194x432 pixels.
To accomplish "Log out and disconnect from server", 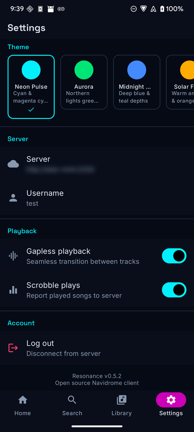I will click(97, 348).
